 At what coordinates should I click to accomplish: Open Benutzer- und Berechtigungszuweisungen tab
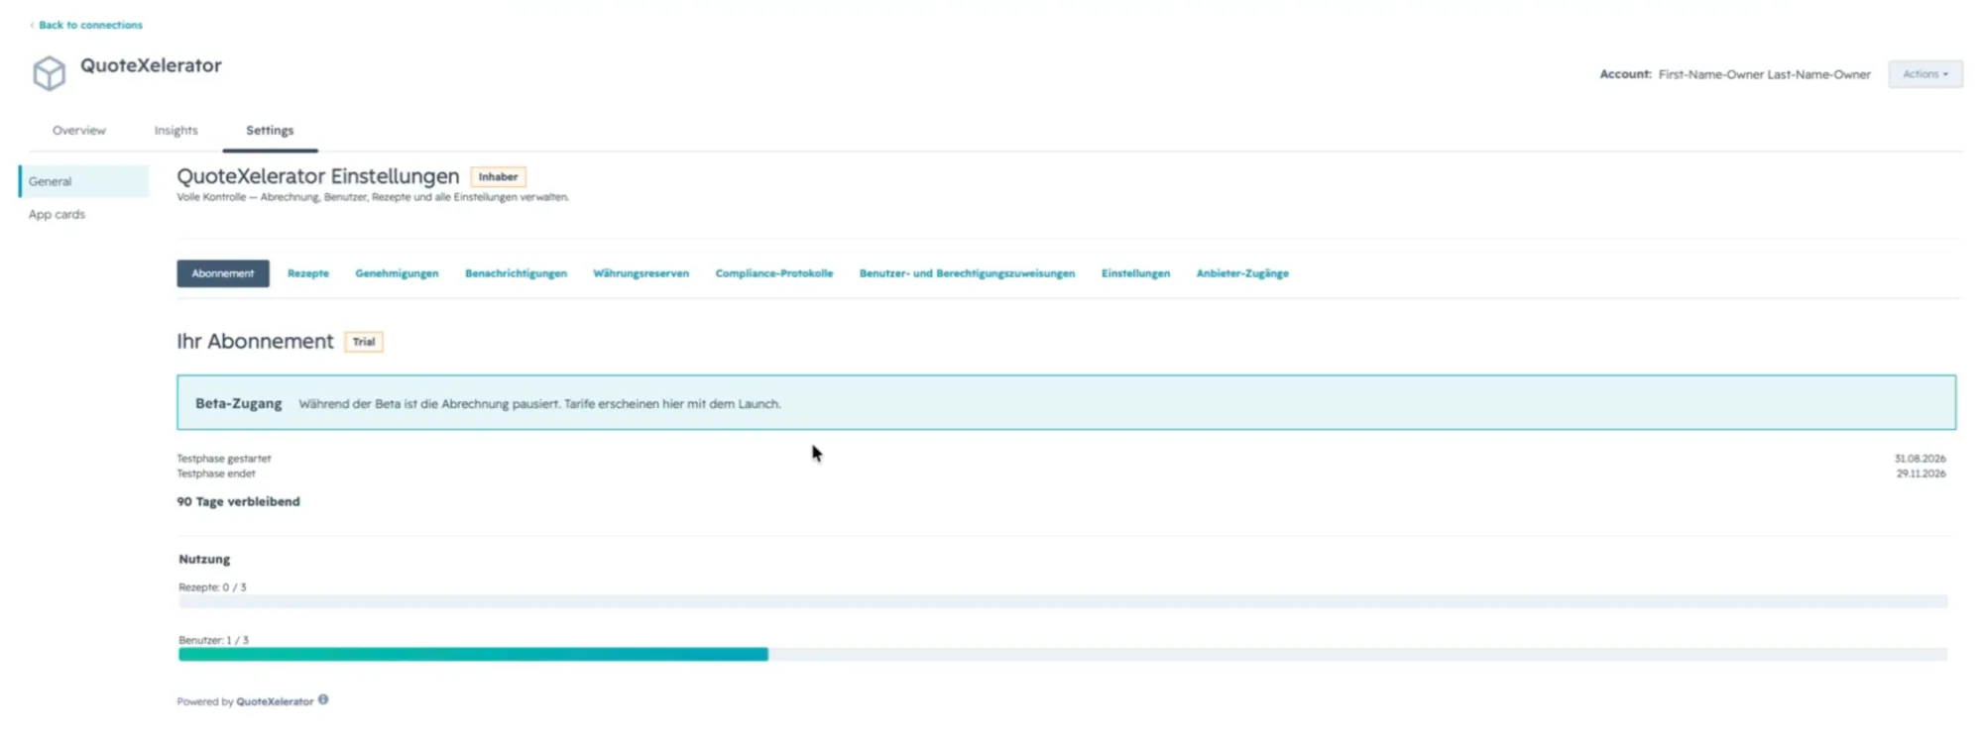coord(967,273)
